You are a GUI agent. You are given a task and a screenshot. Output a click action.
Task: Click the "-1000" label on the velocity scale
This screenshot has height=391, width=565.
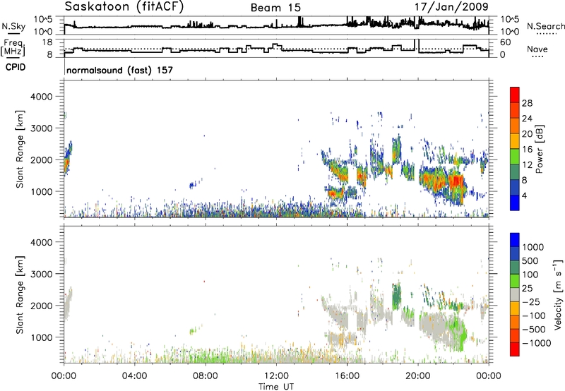(537, 343)
